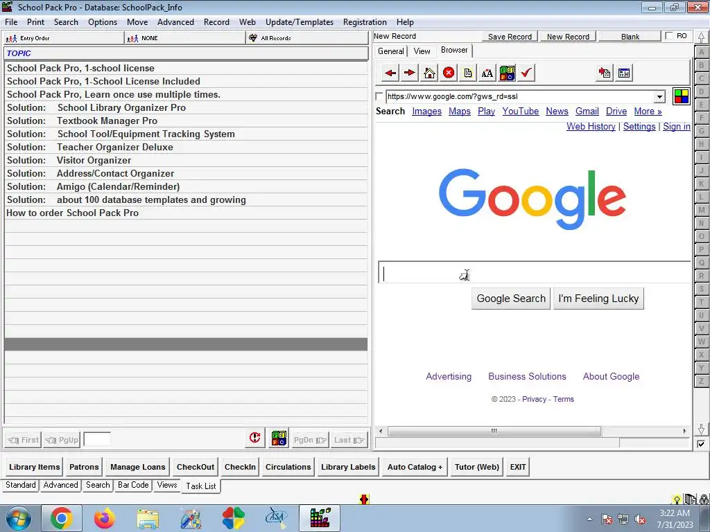Screen dimensions: 710x532
Task: Open the Advanced menu in the menu bar
Action: (x=175, y=22)
